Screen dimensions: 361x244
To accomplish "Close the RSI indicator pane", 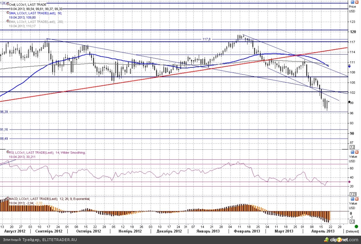I will click(357, 152).
